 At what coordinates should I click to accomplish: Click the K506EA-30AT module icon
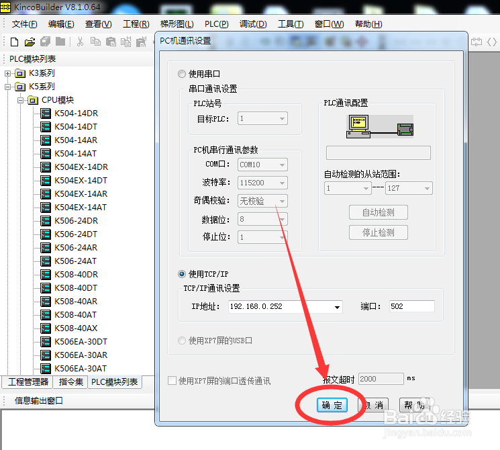pos(46,369)
